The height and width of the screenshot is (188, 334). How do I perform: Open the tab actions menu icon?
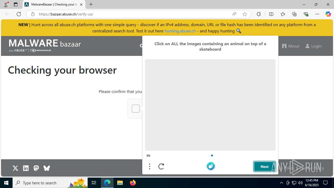pos(16,4)
